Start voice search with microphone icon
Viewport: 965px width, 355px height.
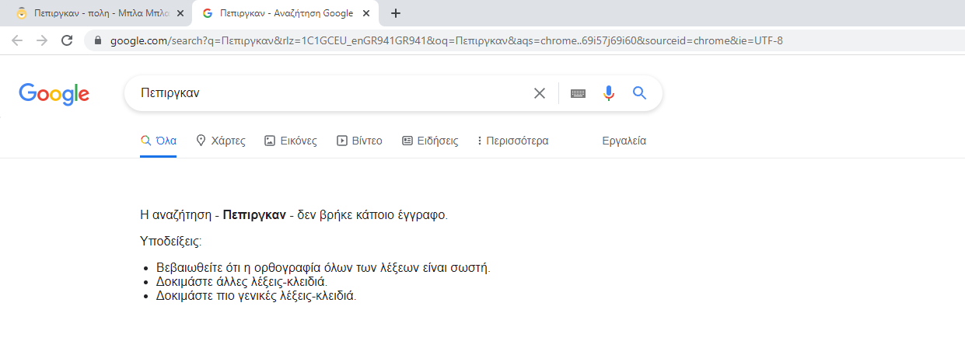click(x=609, y=93)
